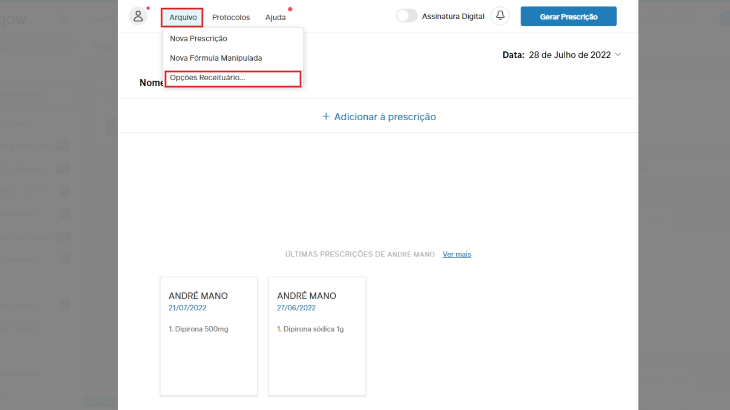
Task: Follow the Ver mais link
Action: point(457,254)
